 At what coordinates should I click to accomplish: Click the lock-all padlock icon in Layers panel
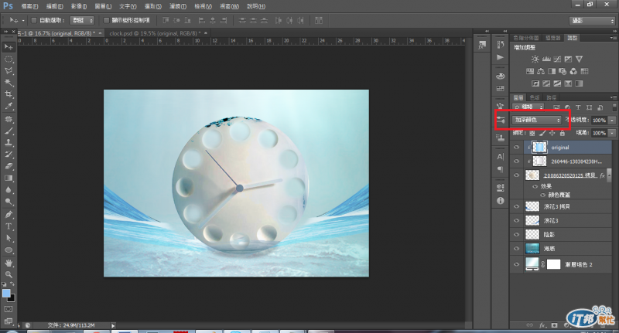[x=562, y=133]
